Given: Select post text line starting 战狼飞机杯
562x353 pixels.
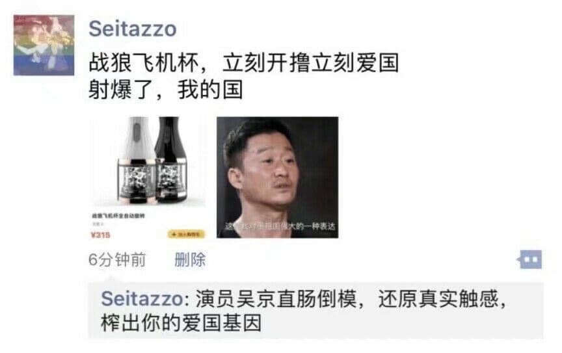Looking at the screenshot, I should click(244, 63).
